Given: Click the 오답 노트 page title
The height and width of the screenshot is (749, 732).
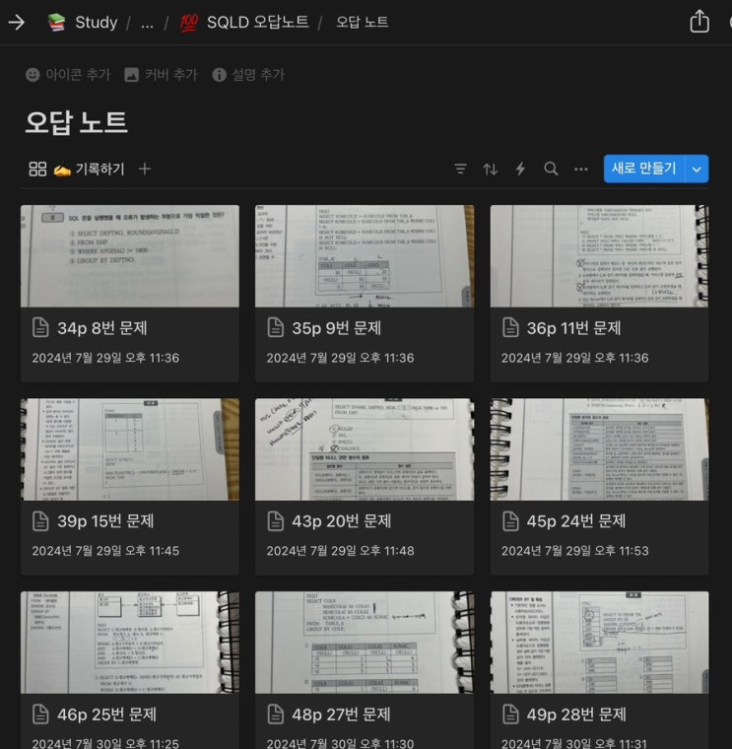Looking at the screenshot, I should pos(77,122).
